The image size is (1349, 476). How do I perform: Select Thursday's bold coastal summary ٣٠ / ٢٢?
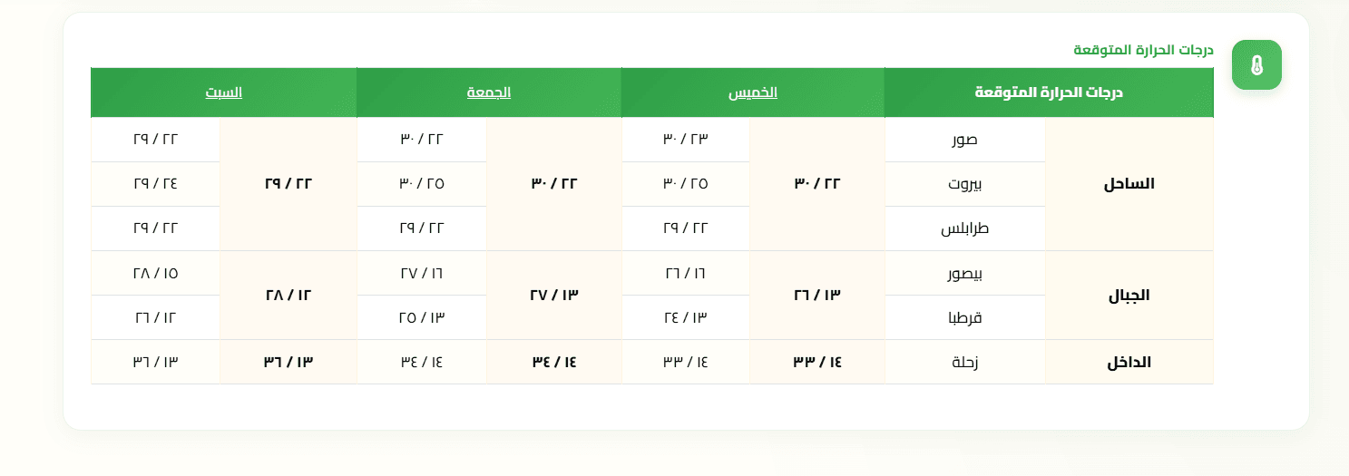[x=817, y=184]
